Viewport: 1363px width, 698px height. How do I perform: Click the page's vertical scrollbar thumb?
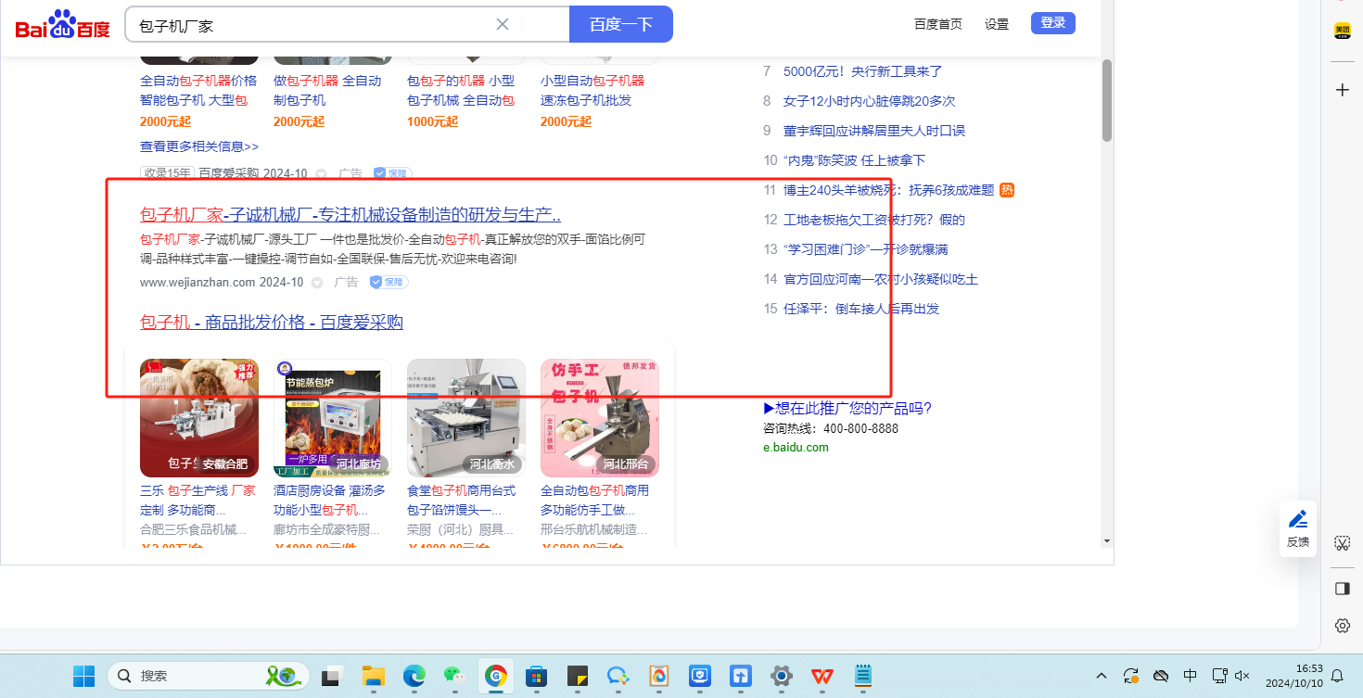click(x=1106, y=100)
